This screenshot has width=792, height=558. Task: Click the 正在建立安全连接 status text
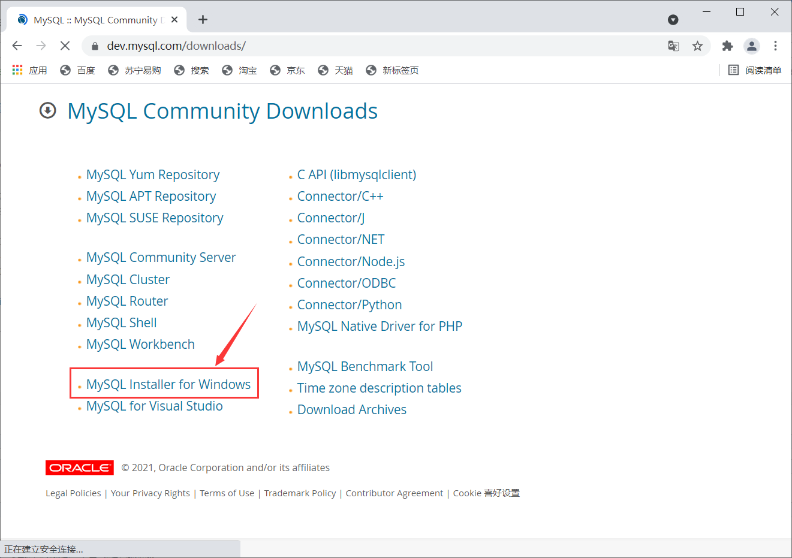[x=44, y=549]
